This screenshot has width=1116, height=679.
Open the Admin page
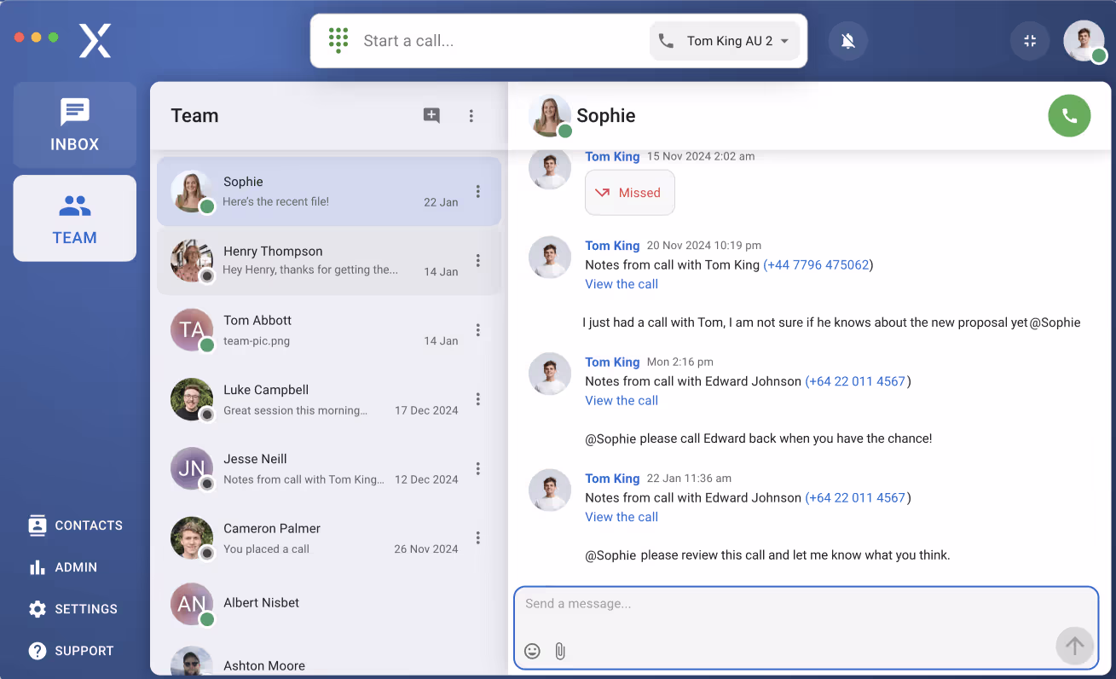coord(63,567)
